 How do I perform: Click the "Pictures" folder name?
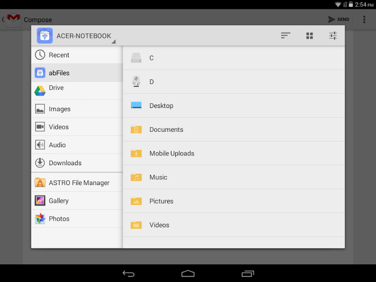[x=161, y=201]
